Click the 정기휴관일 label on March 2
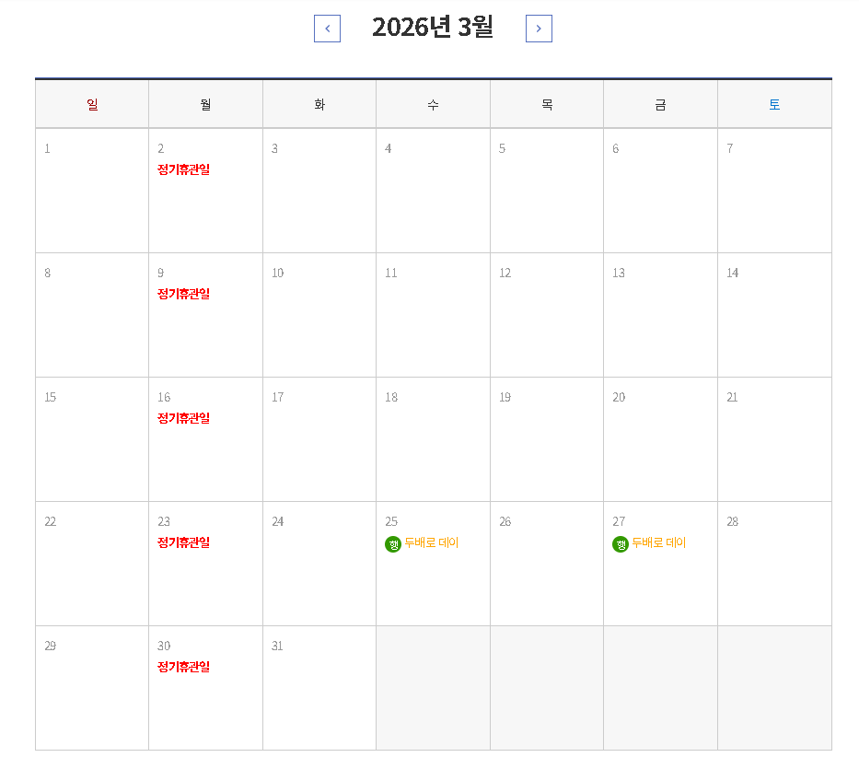The width and height of the screenshot is (859, 769). (x=181, y=169)
